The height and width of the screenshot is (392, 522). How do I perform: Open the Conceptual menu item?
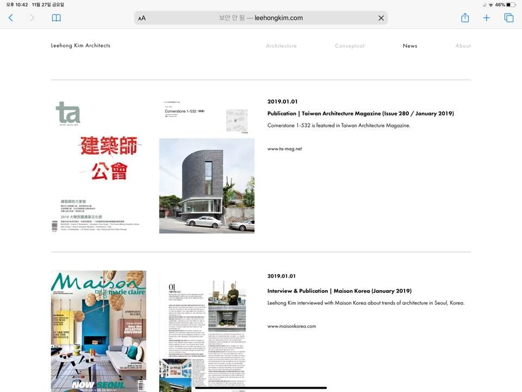click(x=350, y=46)
